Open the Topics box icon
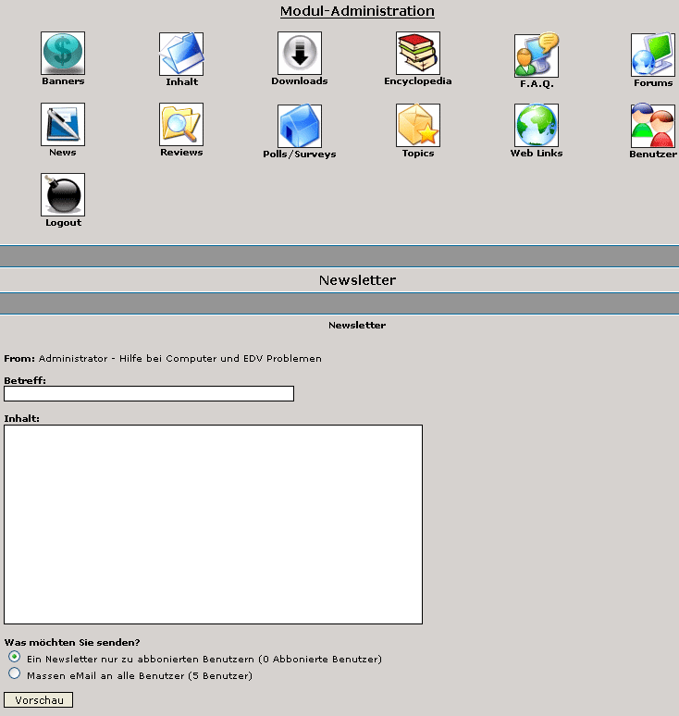The width and height of the screenshot is (679, 716). point(418,125)
